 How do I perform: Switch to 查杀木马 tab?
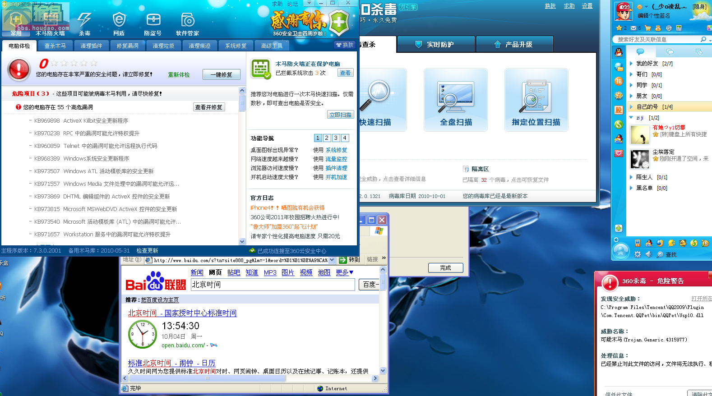55,46
